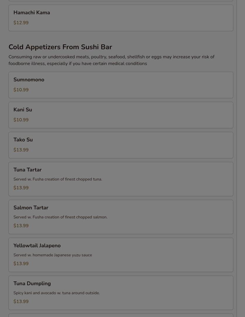Image resolution: width=245 pixels, height=317 pixels.
Task: Click the Hamachi Kama $12.99 price
Action: 21,23
